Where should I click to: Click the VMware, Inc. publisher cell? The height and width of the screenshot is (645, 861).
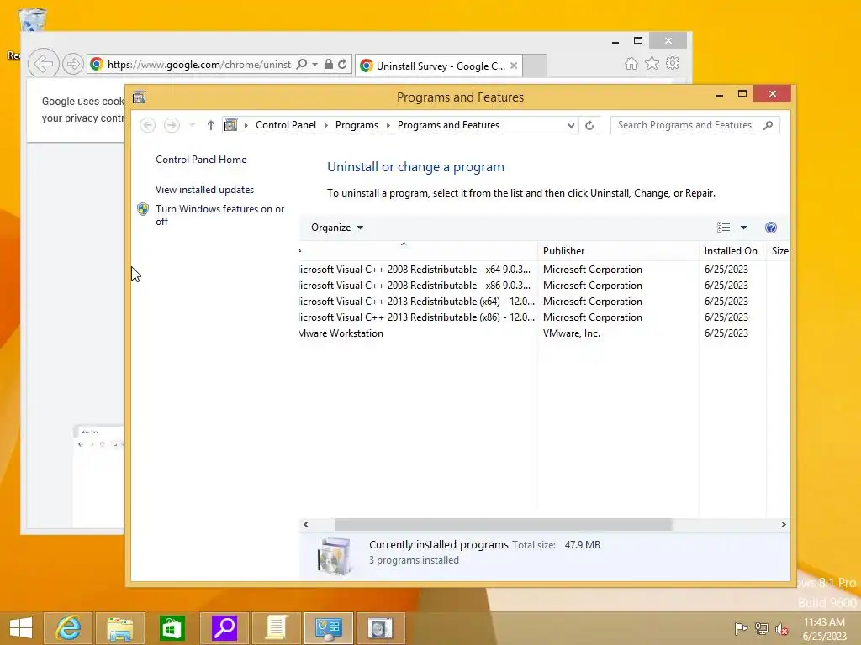coord(572,333)
